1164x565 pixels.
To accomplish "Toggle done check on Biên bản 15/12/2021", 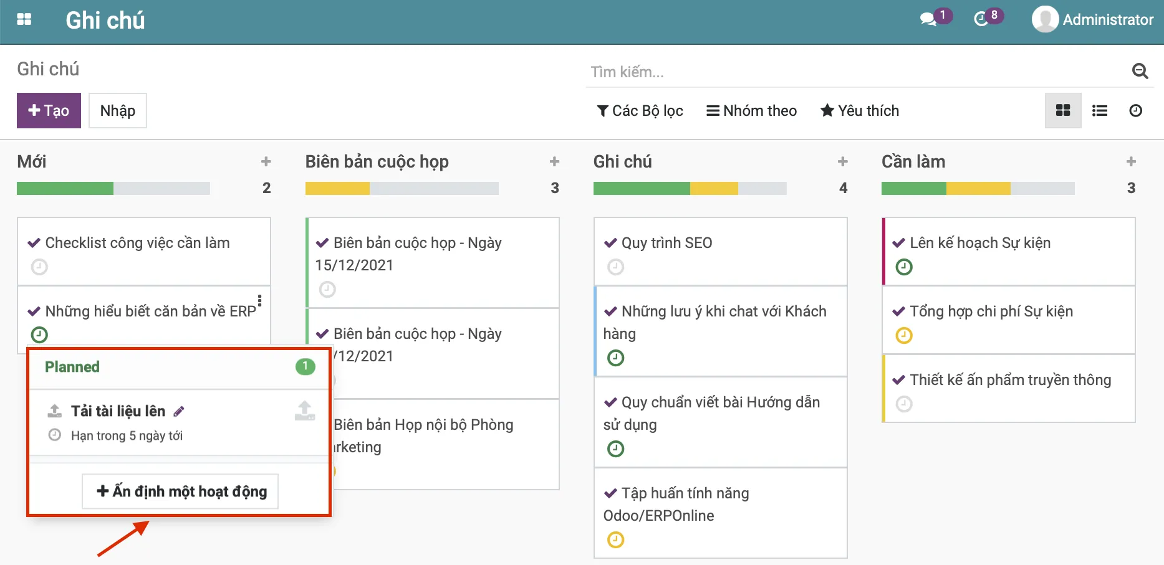I will (x=322, y=243).
